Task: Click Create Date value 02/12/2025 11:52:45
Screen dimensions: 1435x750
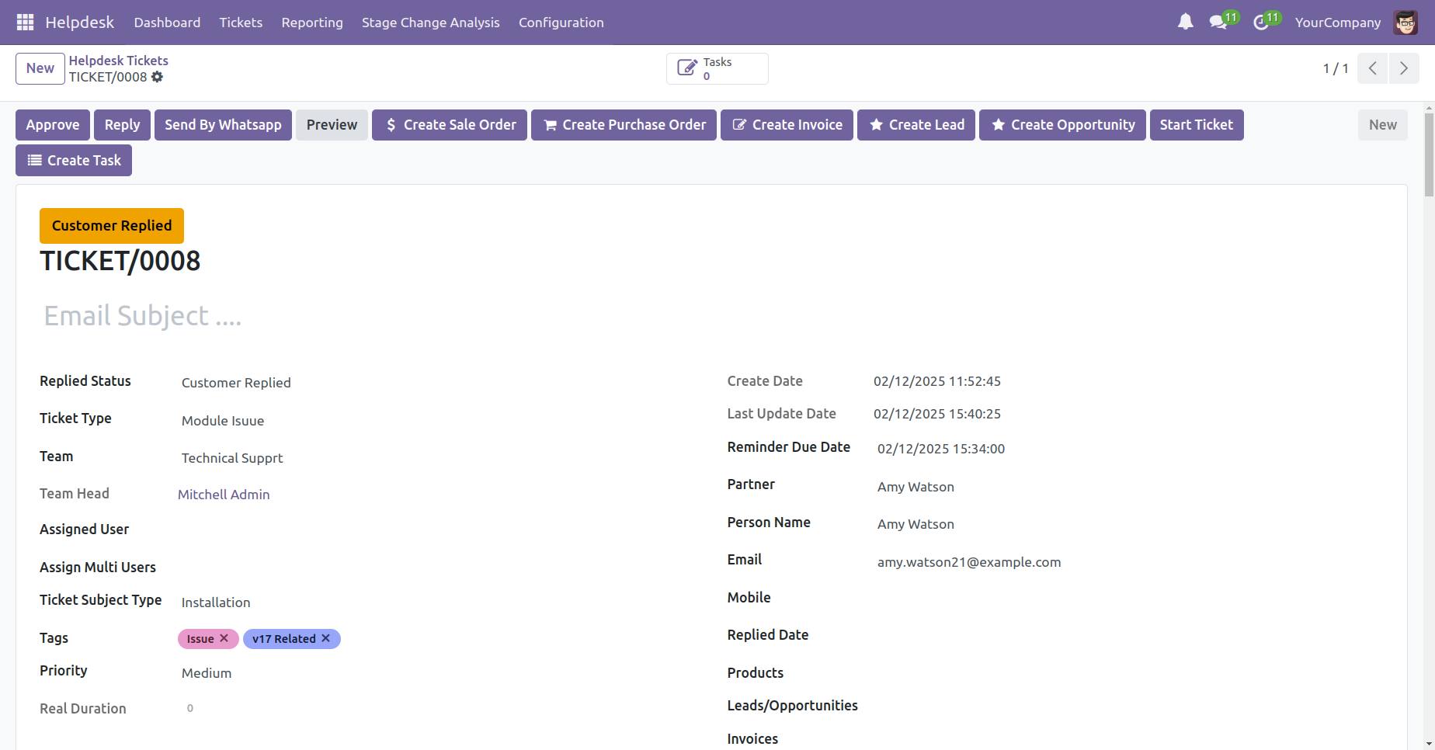Action: [937, 381]
